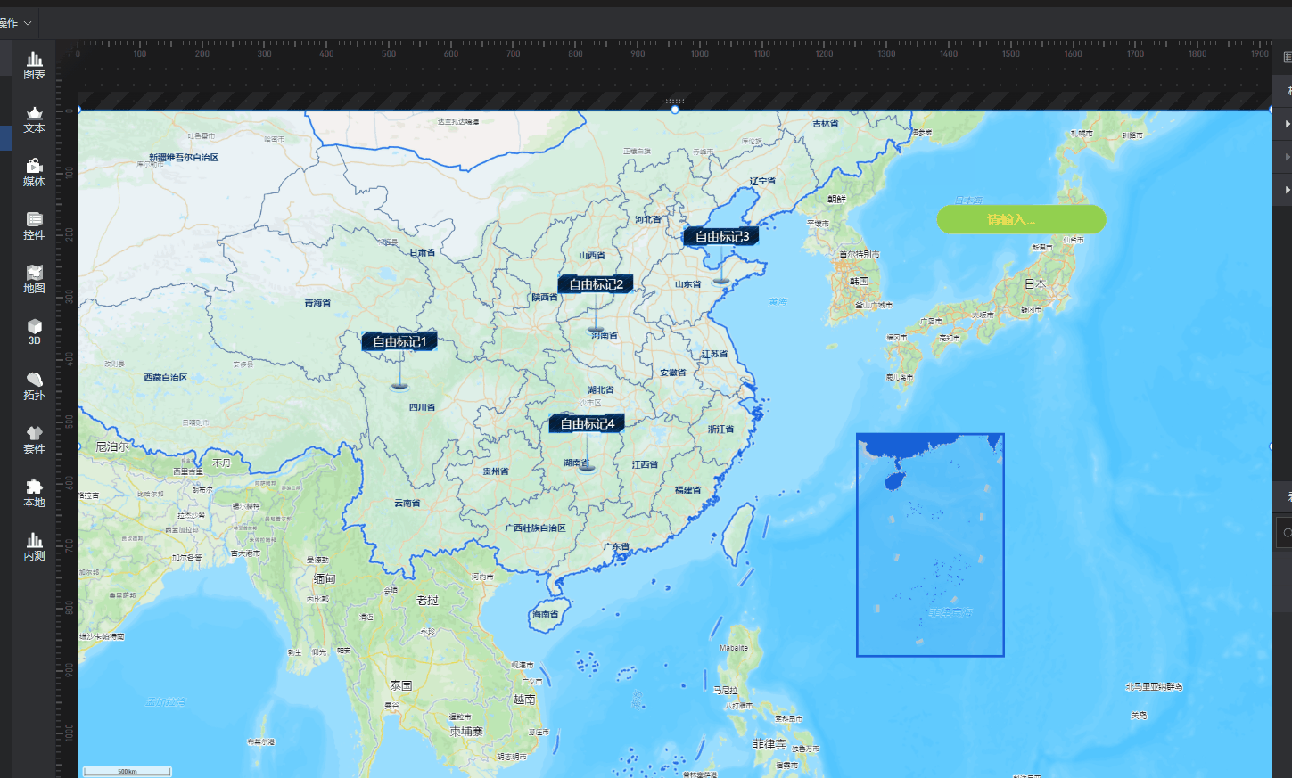Open the 文本 text components panel
Image resolution: width=1292 pixels, height=778 pixels.
click(x=34, y=119)
